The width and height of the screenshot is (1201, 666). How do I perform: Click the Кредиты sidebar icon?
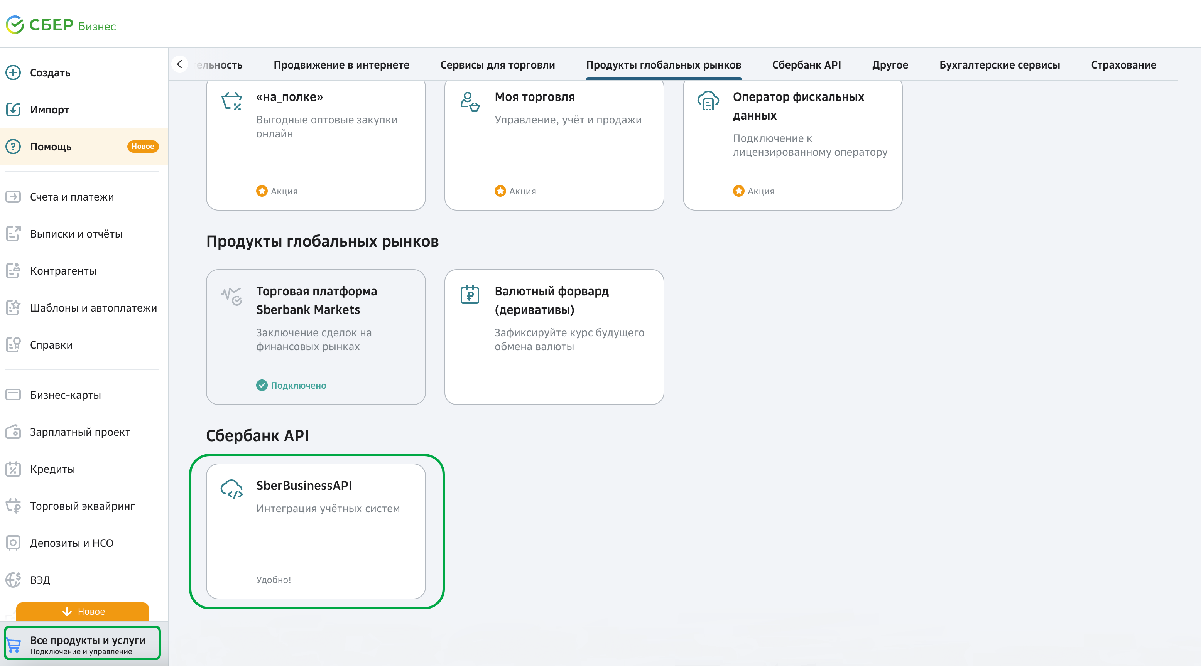13,469
